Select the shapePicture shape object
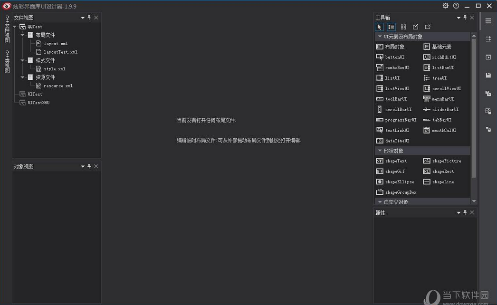The height and width of the screenshot is (305, 497). (442, 161)
